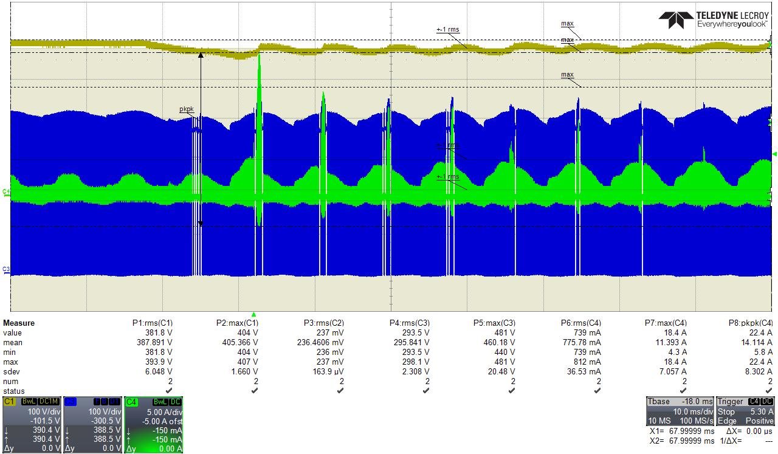Click the ΔX= 0.00 µs readout
778x454 pixels.
[x=749, y=431]
